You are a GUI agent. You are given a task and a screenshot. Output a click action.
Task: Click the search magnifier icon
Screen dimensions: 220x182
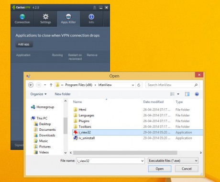pyautogui.click(x=196, y=85)
